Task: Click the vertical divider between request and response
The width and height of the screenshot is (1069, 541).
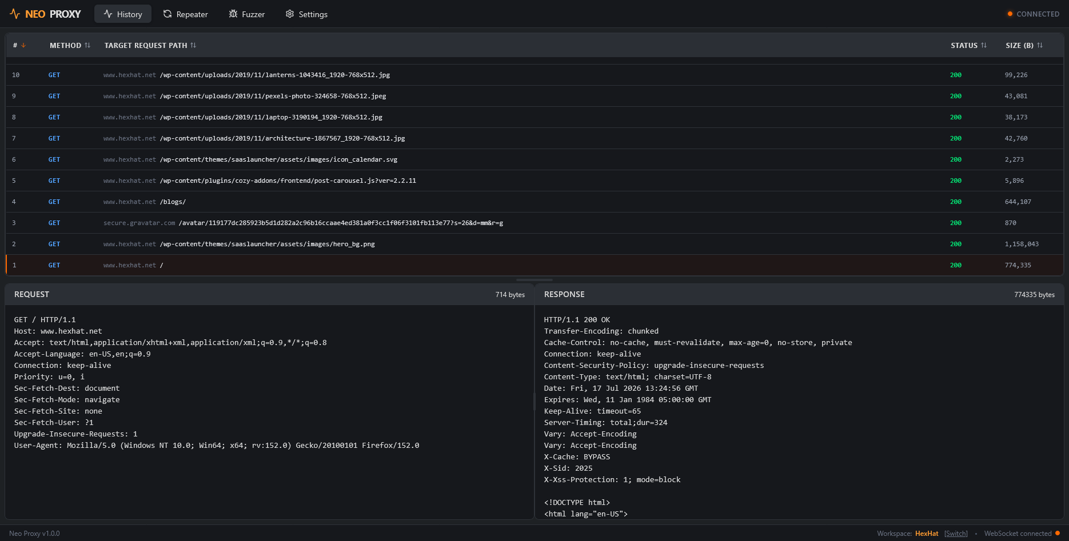Action: [x=534, y=402]
